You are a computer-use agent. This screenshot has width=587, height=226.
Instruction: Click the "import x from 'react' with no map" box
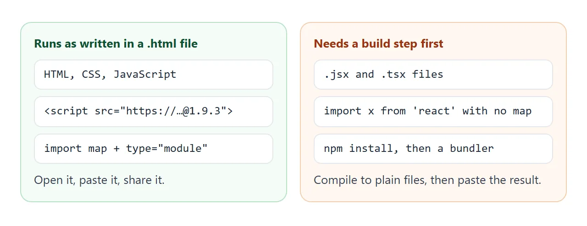pos(433,112)
